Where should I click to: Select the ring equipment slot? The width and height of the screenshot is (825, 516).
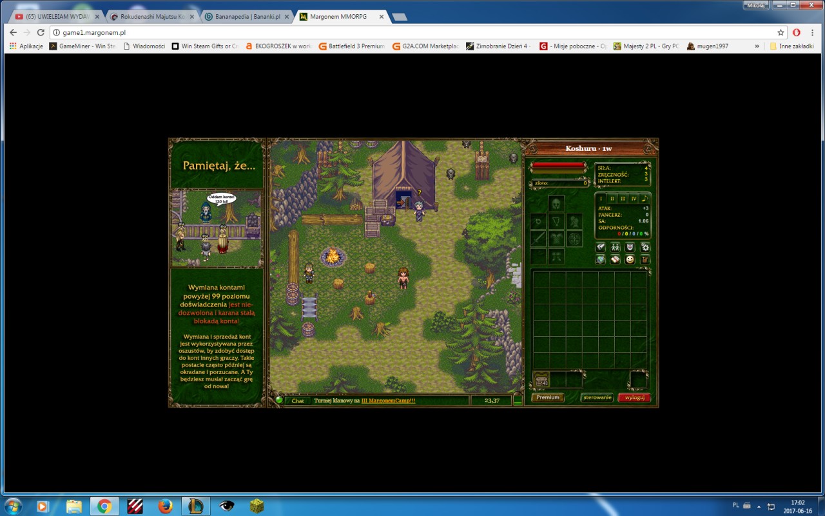click(x=538, y=221)
